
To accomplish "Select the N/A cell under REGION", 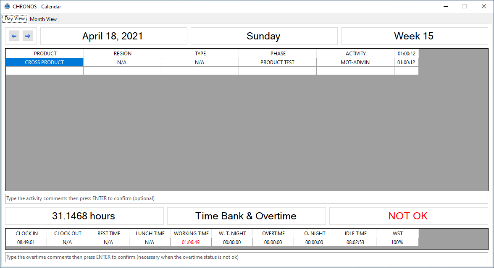I will click(122, 62).
